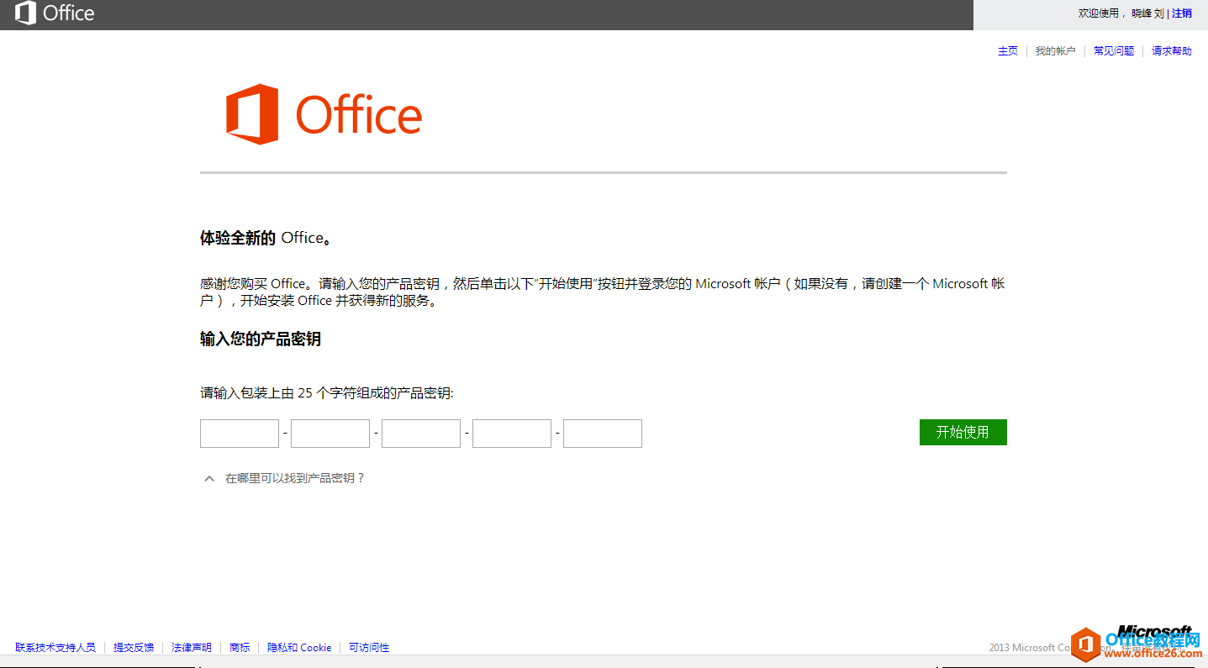Click the green 开始使用 button
The image size is (1208, 668).
(962, 432)
